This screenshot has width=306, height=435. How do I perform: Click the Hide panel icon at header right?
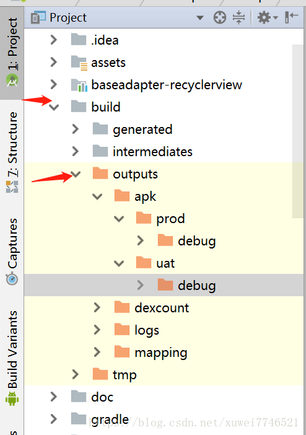coord(292,17)
